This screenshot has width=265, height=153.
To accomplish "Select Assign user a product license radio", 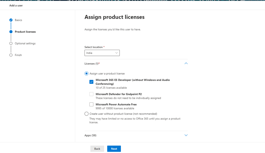I will [87, 74].
